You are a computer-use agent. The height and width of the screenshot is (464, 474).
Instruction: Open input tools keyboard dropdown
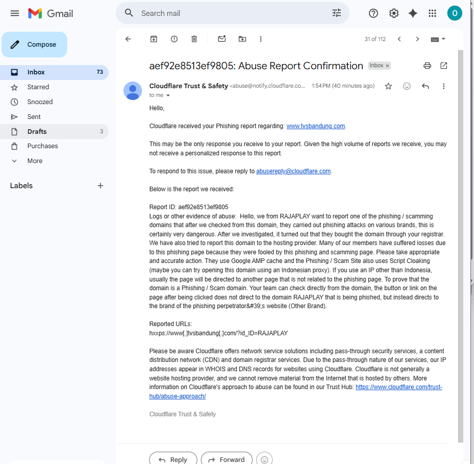click(x=438, y=39)
